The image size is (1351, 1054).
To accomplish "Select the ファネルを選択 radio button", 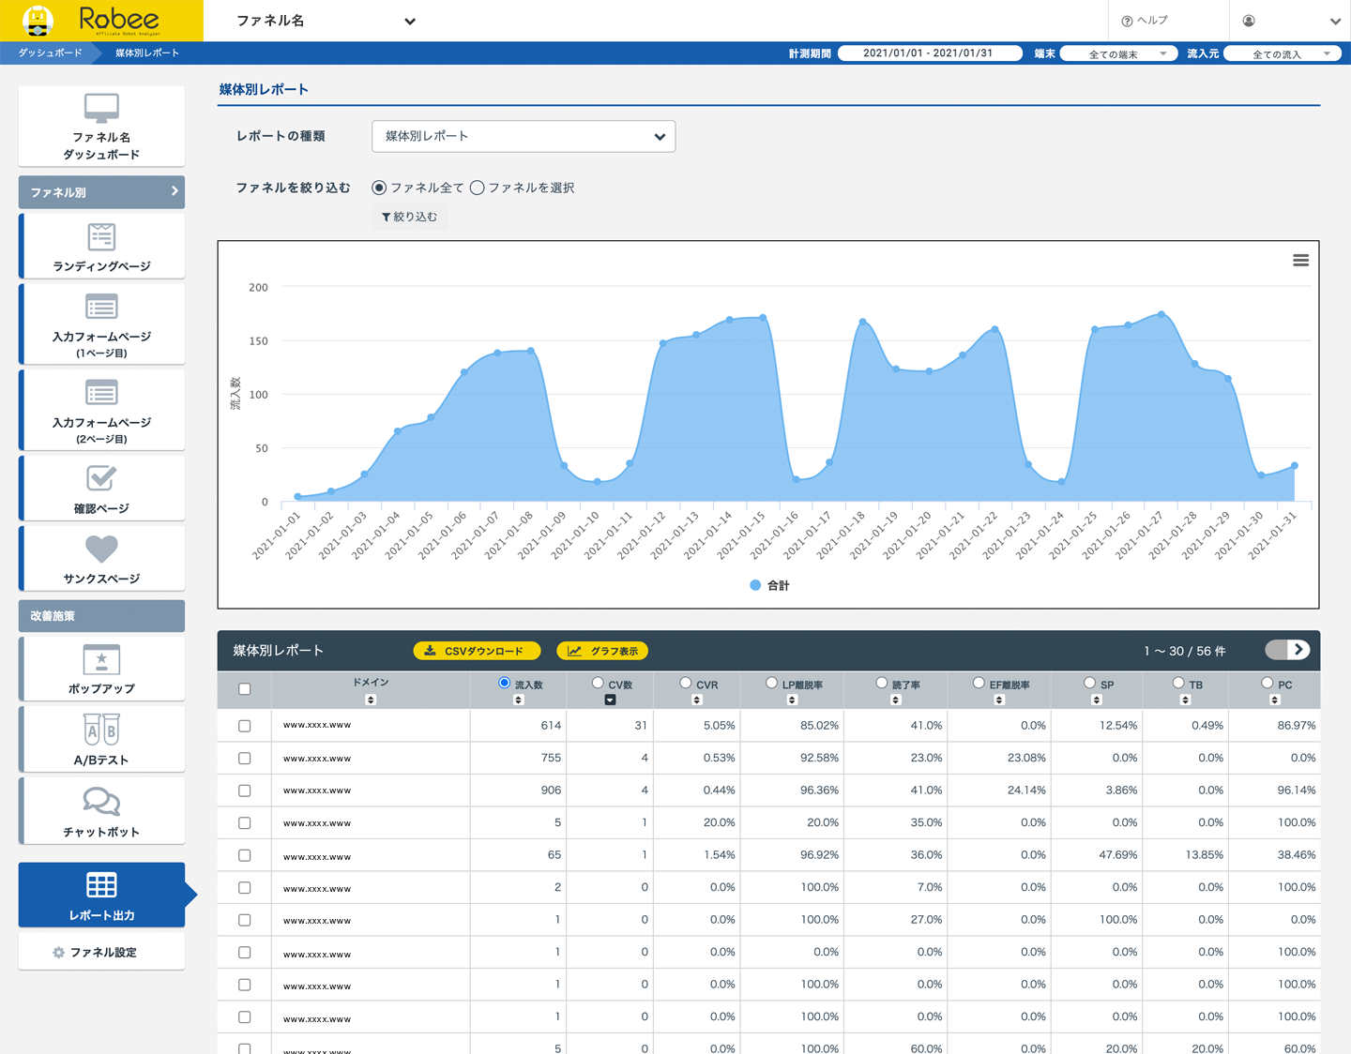I will 478,188.
